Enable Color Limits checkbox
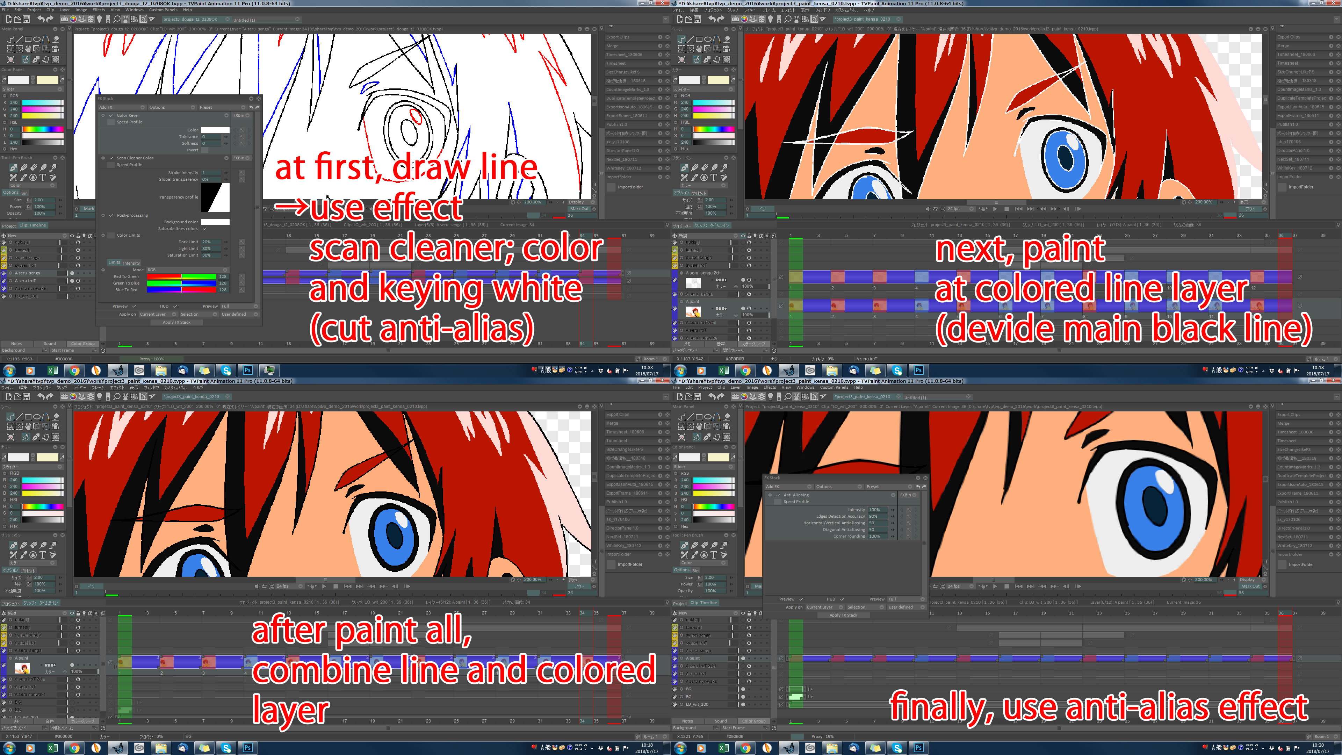This screenshot has height=755, width=1342. coord(111,235)
